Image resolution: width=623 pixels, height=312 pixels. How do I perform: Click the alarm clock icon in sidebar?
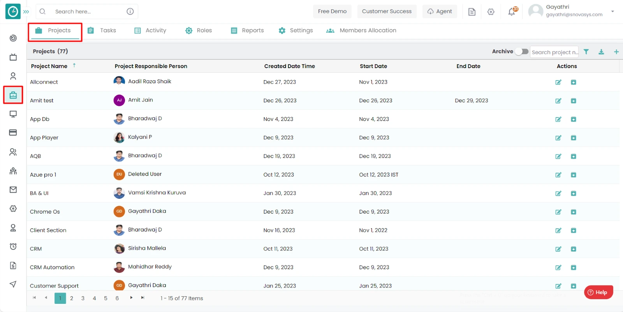(x=13, y=246)
